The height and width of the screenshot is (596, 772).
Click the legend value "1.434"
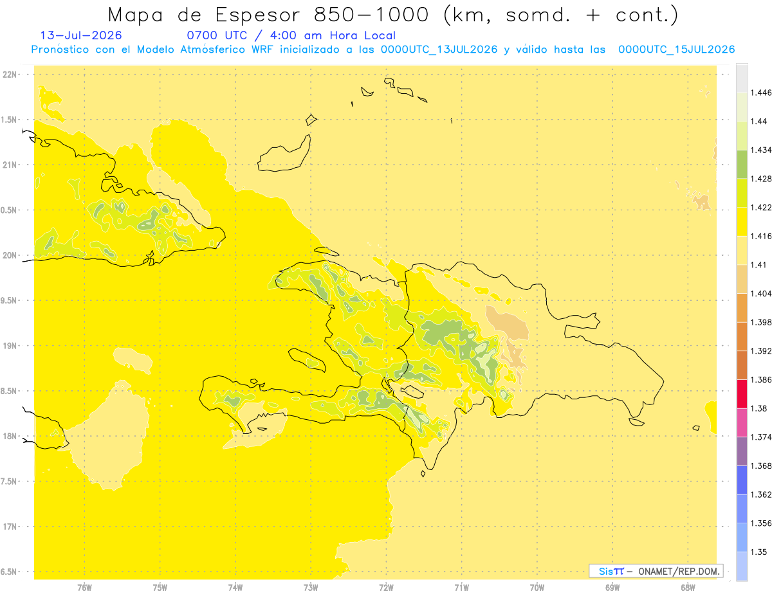[762, 150]
